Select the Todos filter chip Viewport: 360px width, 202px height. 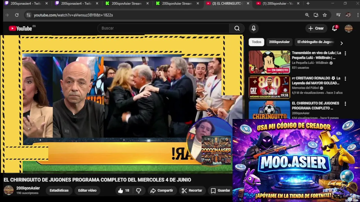tap(256, 42)
